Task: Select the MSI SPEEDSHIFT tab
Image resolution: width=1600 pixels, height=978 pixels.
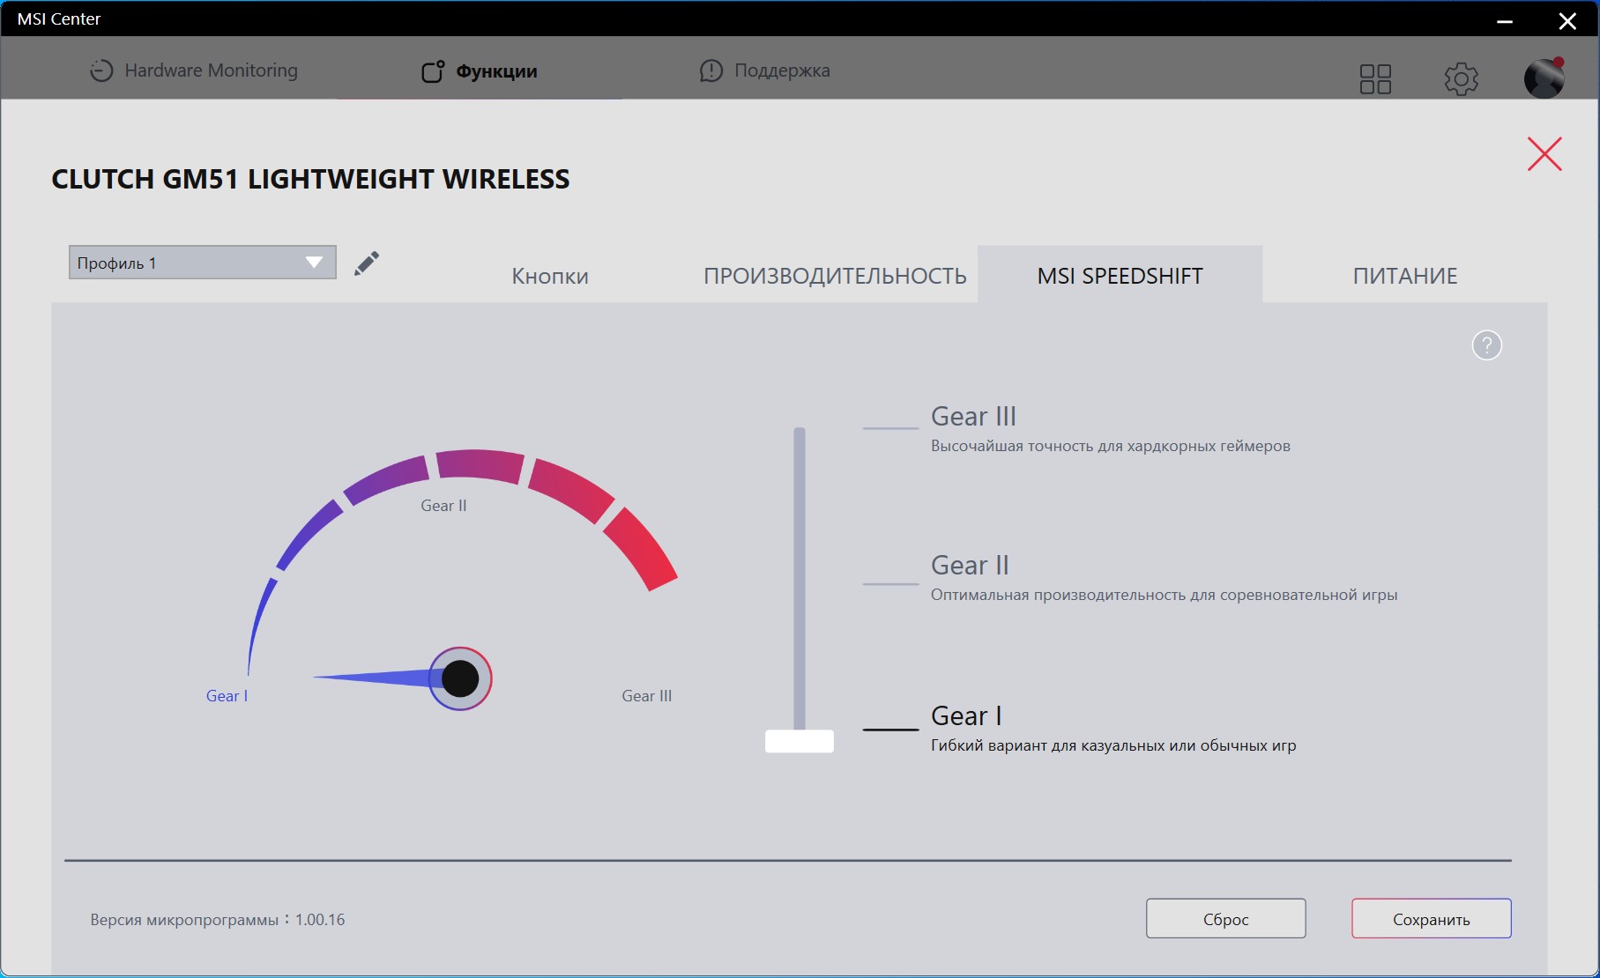Action: coord(1120,275)
